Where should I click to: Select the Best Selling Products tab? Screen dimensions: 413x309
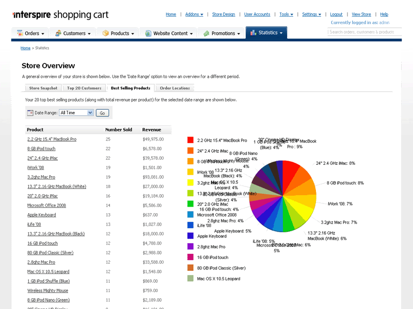(131, 88)
